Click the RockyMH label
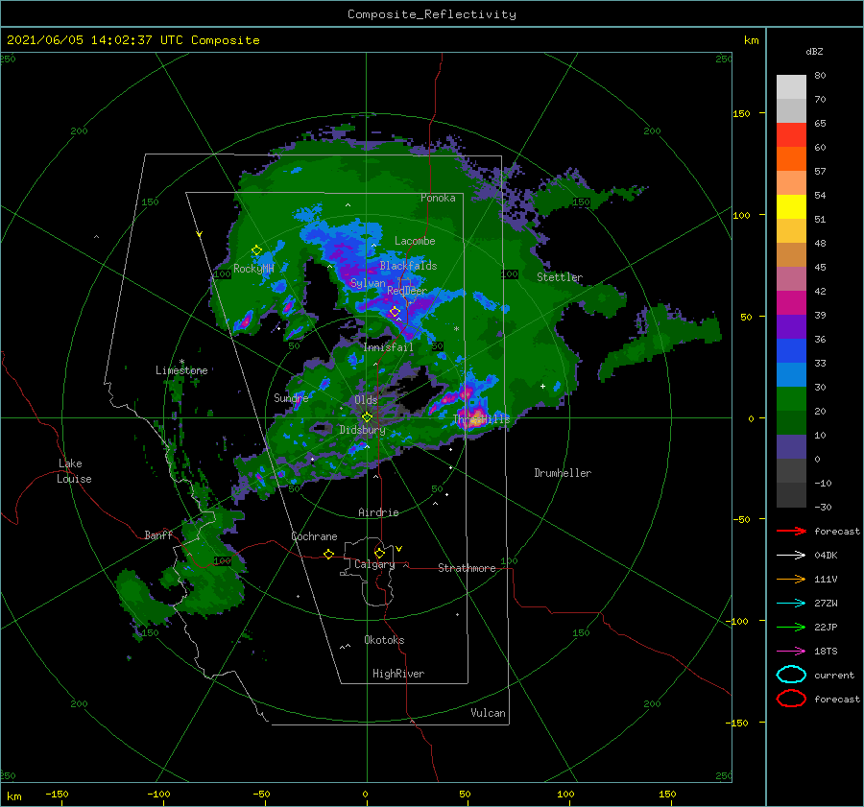 pos(253,269)
